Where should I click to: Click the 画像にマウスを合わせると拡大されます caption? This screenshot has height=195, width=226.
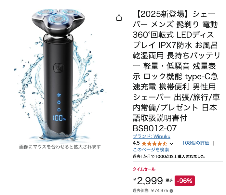click(x=60, y=147)
